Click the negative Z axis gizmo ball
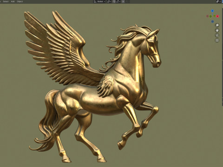Image resolution: width=223 pixels, height=167 pixels. click(212, 21)
